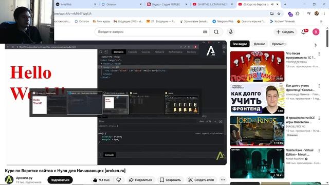Open the Telegram Web bookmark

tap(223, 22)
